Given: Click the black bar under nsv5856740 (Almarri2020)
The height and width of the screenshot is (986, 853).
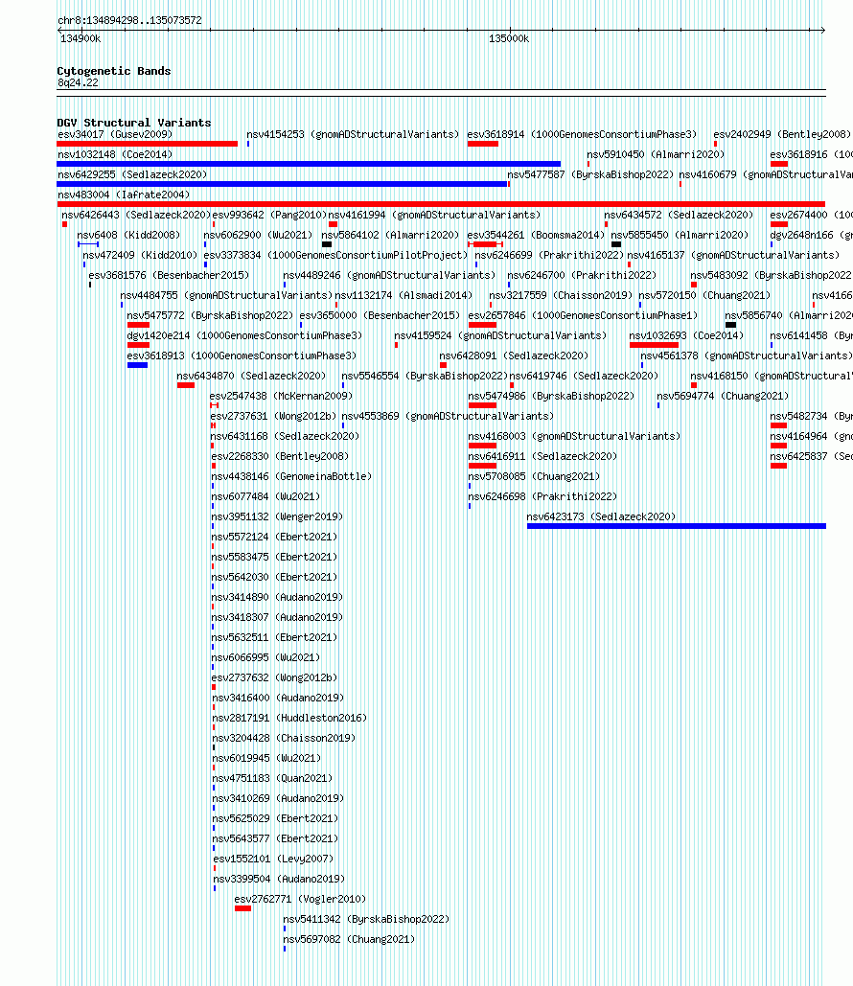Looking at the screenshot, I should tap(730, 325).
